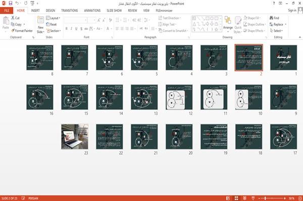The width and height of the screenshot is (303, 201).
Task: Open the Select menu in Editing group
Action: [276, 31]
